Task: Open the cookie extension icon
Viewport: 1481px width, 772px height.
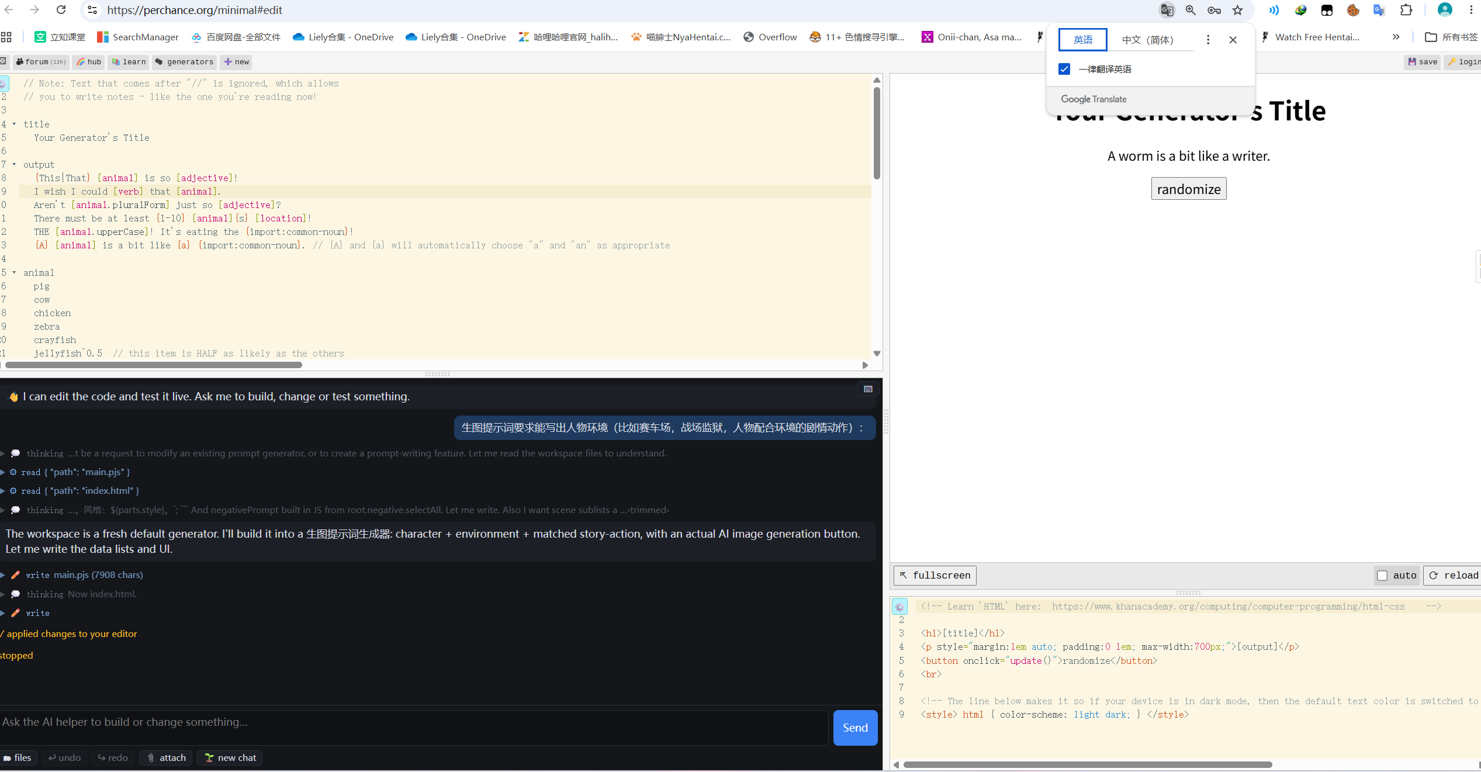Action: [x=1353, y=10]
